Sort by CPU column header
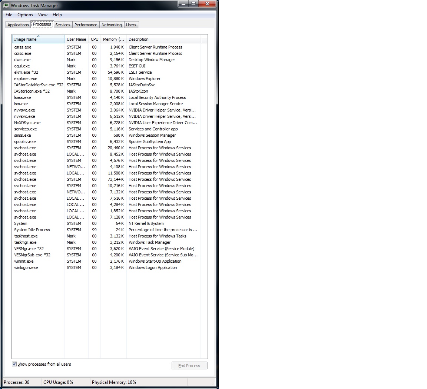The height and width of the screenshot is (389, 427). pos(95,39)
